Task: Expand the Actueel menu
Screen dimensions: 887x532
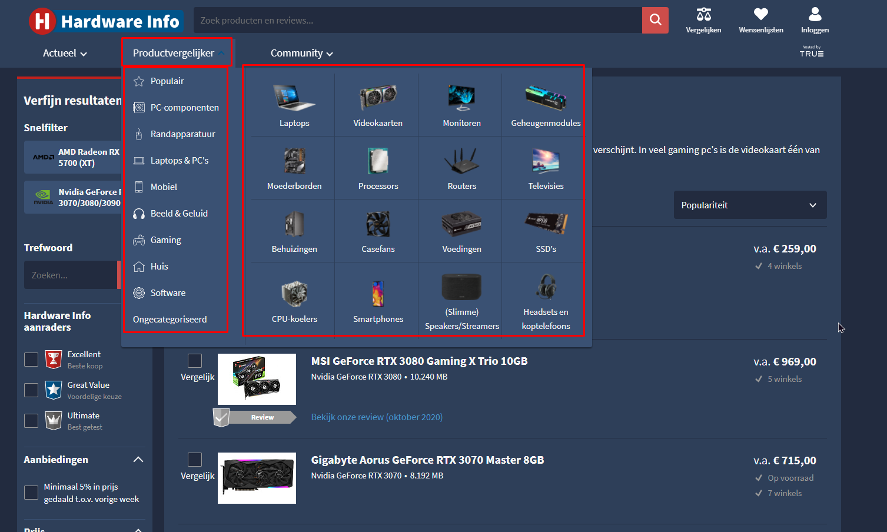Action: (65, 53)
